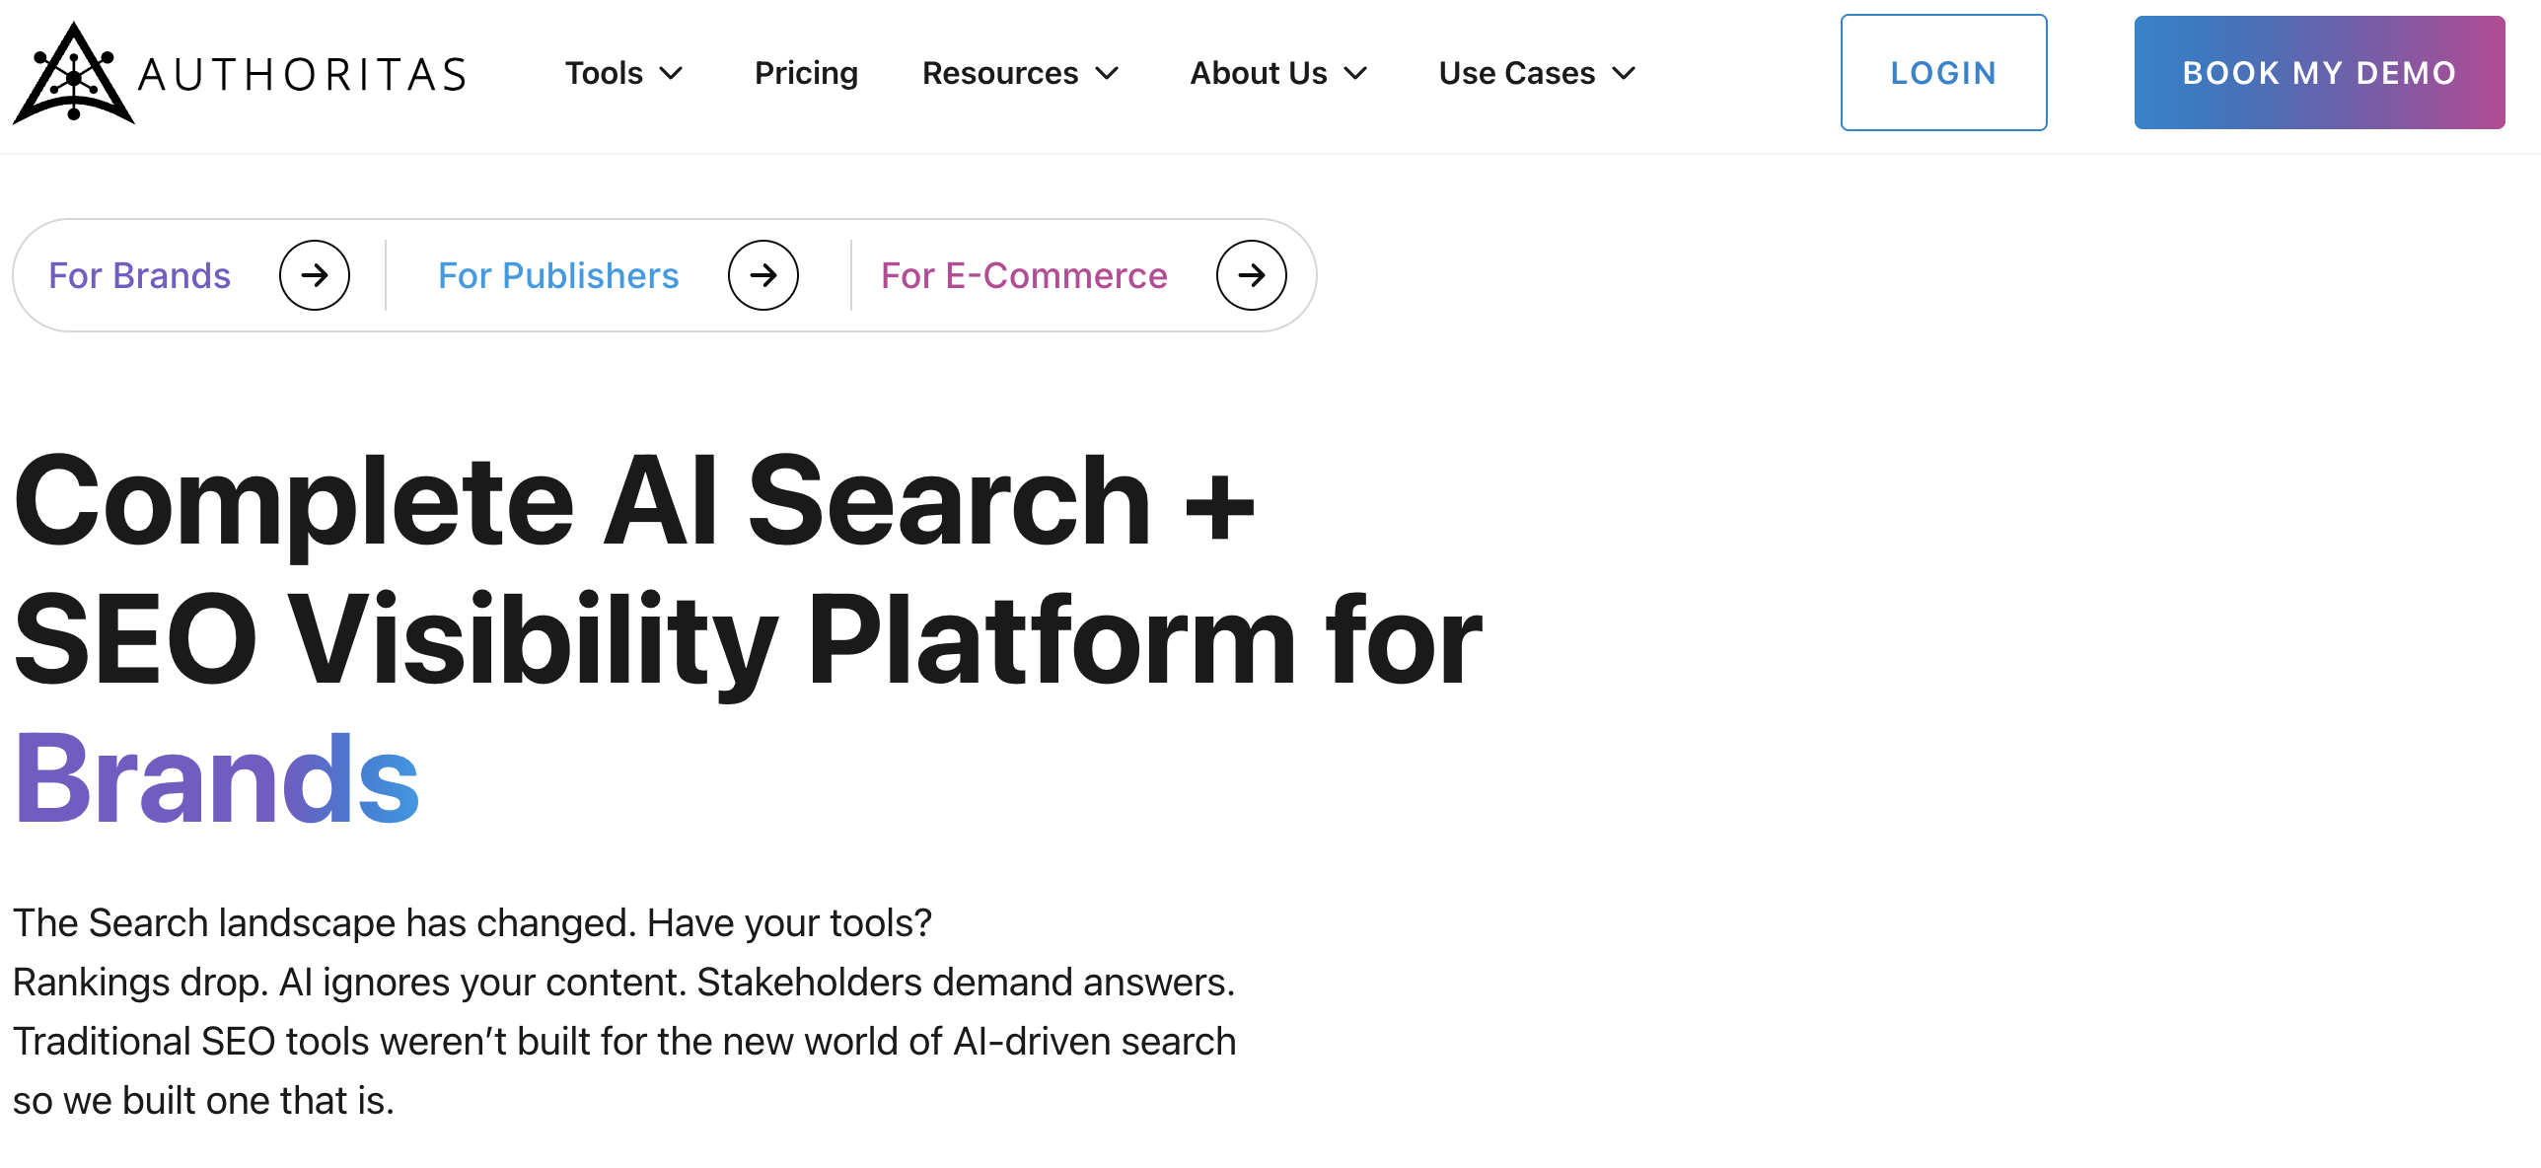Open the About Us menu label
The image size is (2541, 1168).
pyautogui.click(x=1259, y=73)
